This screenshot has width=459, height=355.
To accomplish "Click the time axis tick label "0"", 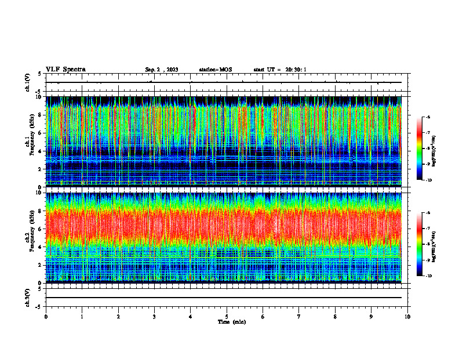I will coord(46,317).
